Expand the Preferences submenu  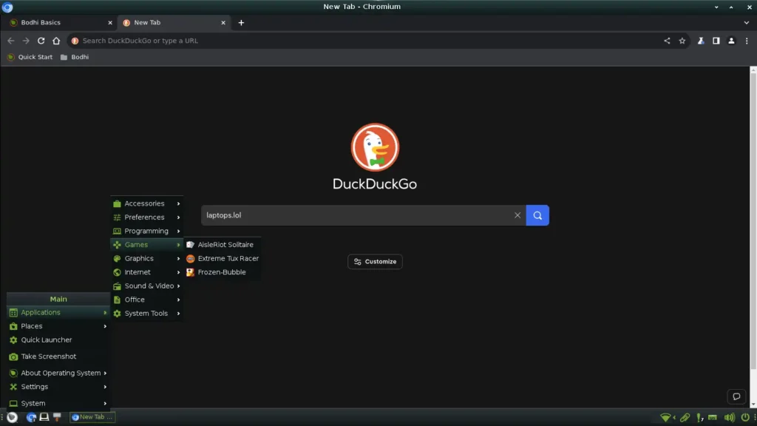pos(146,217)
